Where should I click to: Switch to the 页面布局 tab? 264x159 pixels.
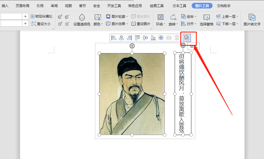(22, 6)
